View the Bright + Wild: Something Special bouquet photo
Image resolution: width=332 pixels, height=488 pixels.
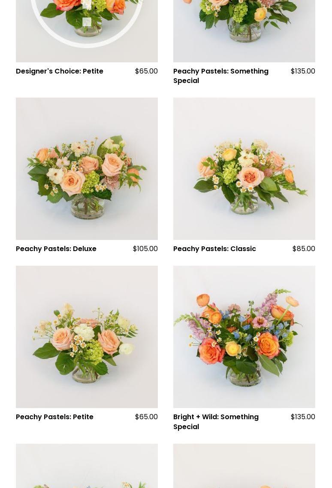[x=244, y=337]
